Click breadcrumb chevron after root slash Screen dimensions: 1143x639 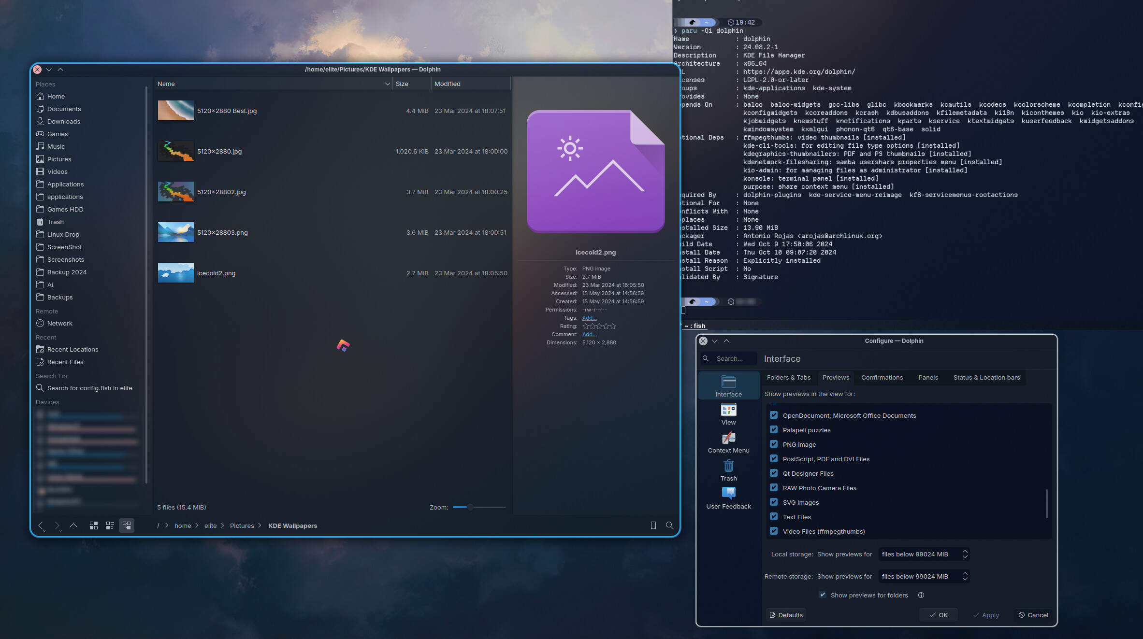pyautogui.click(x=167, y=525)
